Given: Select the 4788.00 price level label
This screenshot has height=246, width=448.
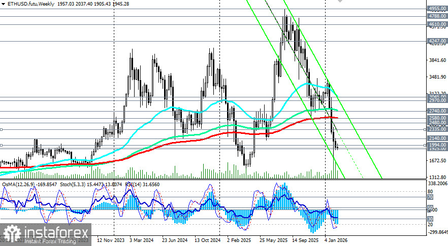Looking at the screenshot, I should coord(437,16).
